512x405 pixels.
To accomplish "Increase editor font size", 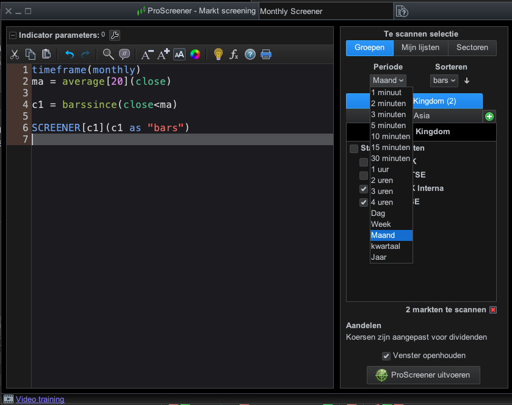I will 164,55.
